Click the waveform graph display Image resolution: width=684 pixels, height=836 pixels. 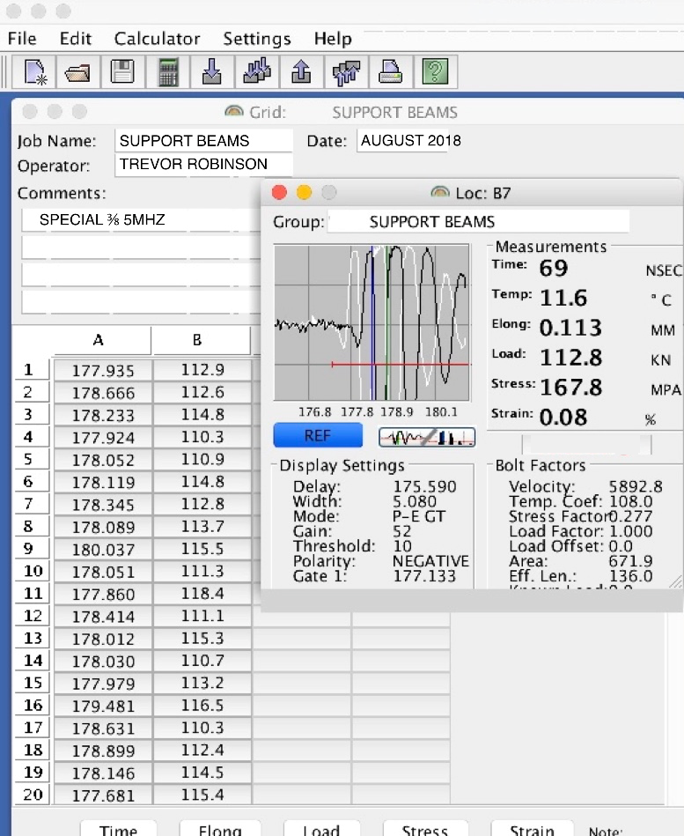[370, 323]
